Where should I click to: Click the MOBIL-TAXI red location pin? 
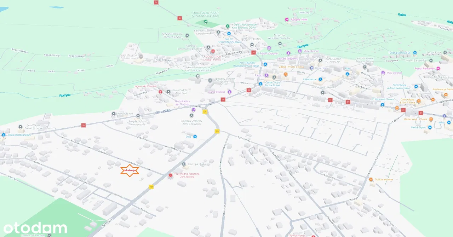(213, 51)
